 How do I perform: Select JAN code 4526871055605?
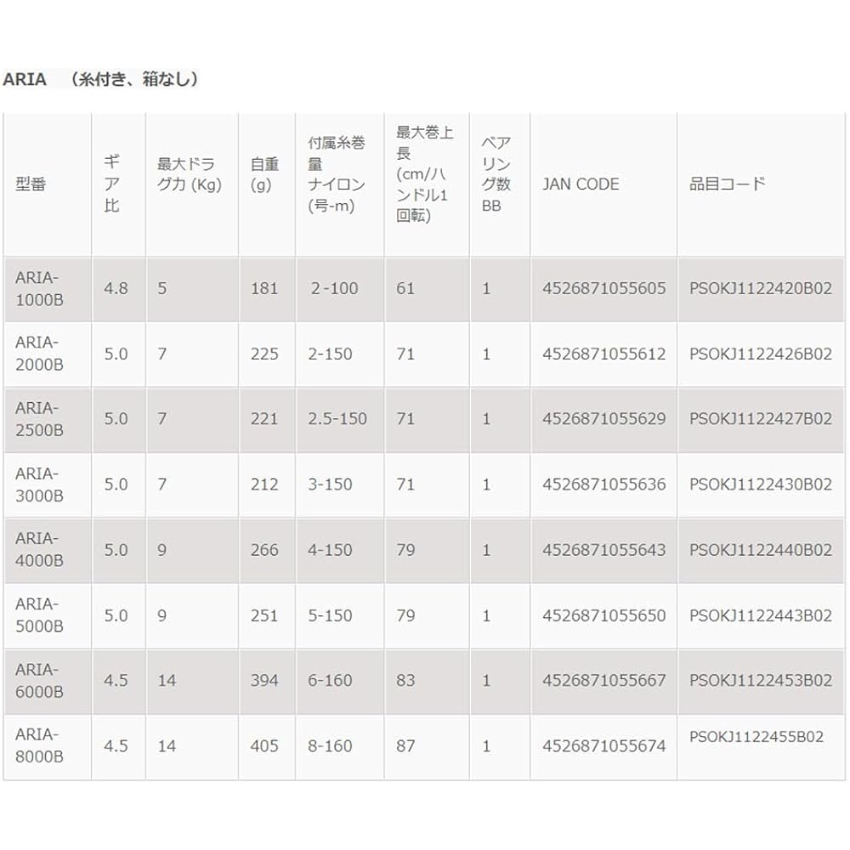[x=603, y=288]
